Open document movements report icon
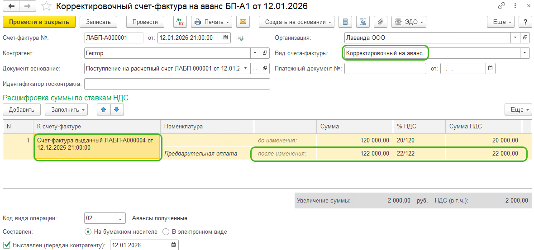The height and width of the screenshot is (250, 534). 345,22
